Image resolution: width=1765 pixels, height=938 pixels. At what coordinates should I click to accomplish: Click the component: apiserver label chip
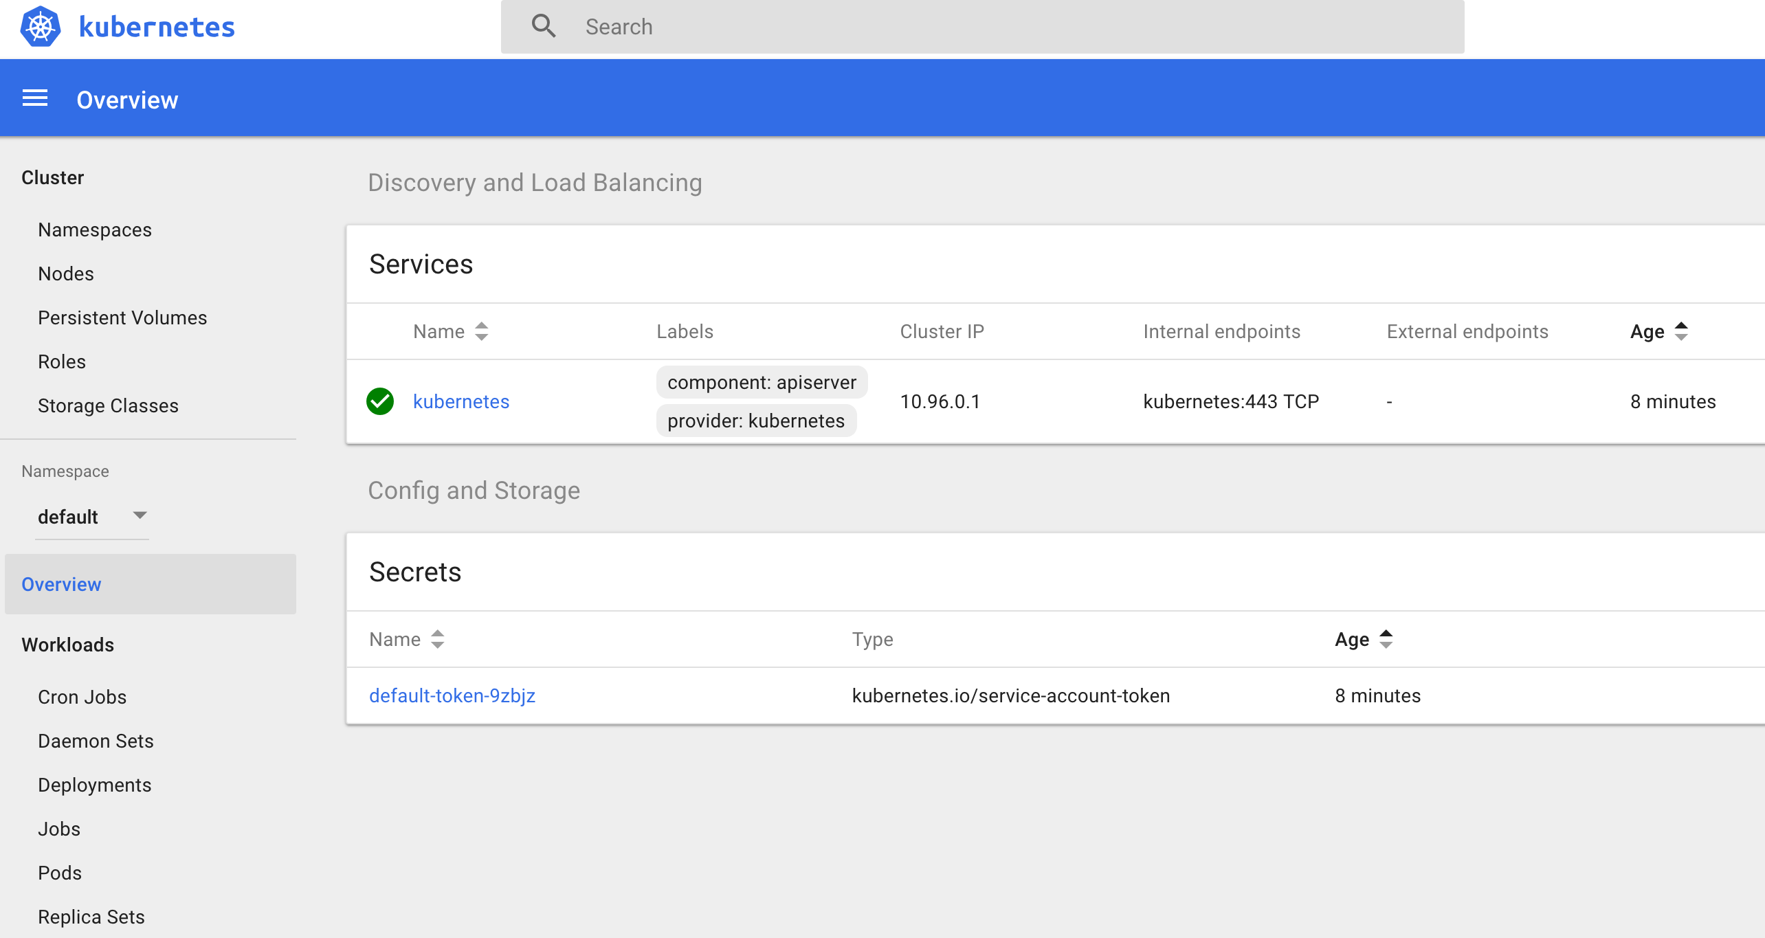[x=762, y=382]
